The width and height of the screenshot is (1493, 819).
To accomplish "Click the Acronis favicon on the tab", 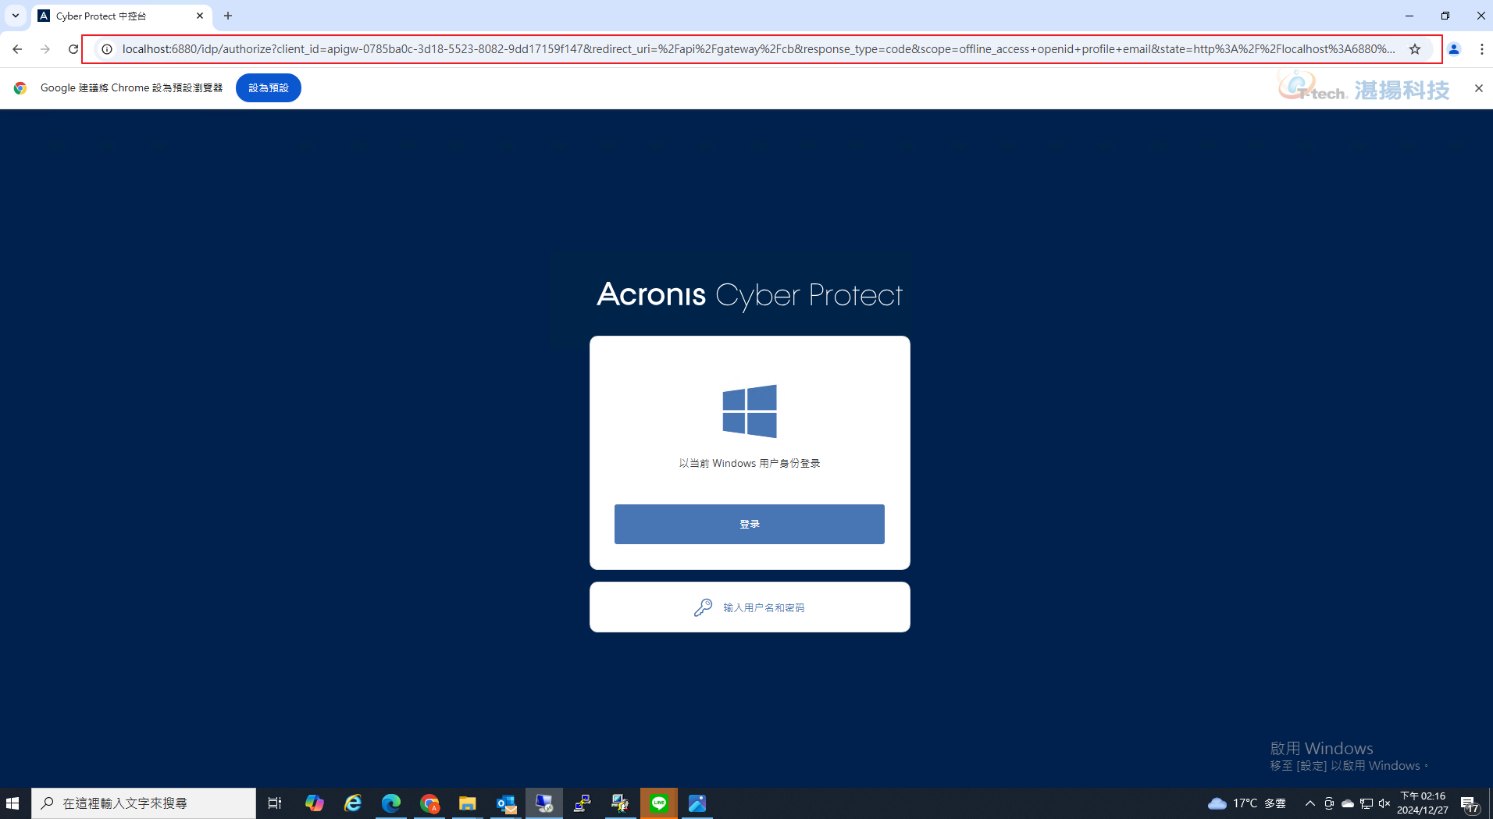I will tap(44, 16).
